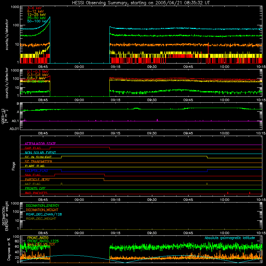The image size is (266, 266).
Task: Select the red 0.1-0.3 MeV legend label
Action: pyautogui.click(x=38, y=71)
